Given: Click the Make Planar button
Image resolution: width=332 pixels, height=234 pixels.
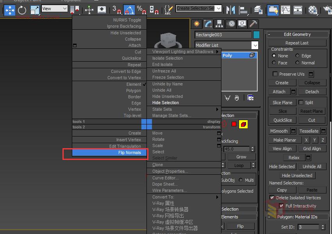Looking at the screenshot, I should (x=285, y=140).
